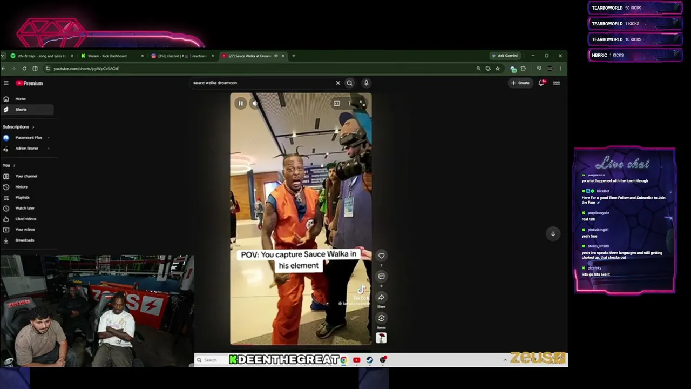Open Home in the YouTube sidebar
This screenshot has height=389, width=691.
point(27,99)
